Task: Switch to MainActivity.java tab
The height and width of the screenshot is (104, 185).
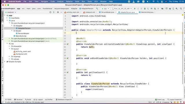Action: pyautogui.click(x=147, y=12)
